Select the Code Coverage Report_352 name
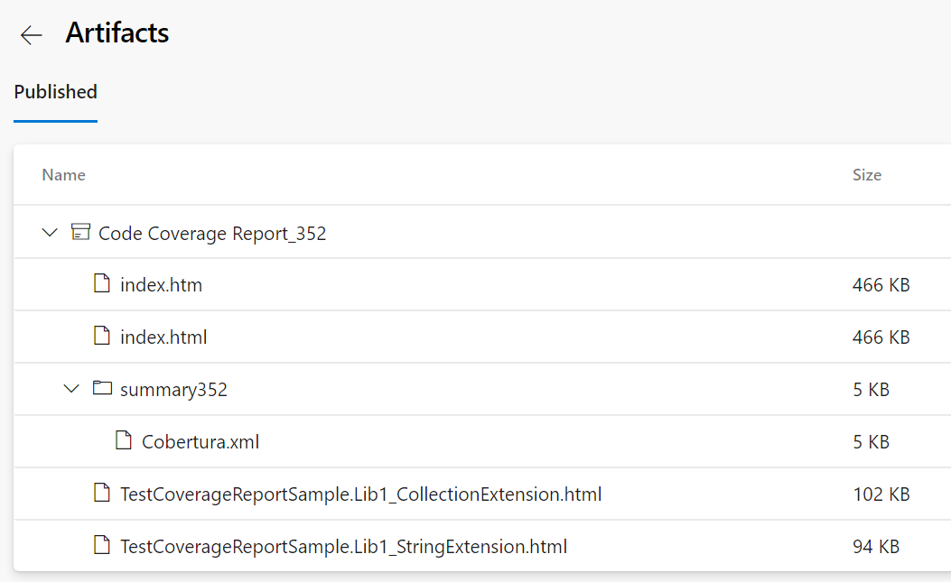Image resolution: width=951 pixels, height=582 pixels. pyautogui.click(x=212, y=234)
